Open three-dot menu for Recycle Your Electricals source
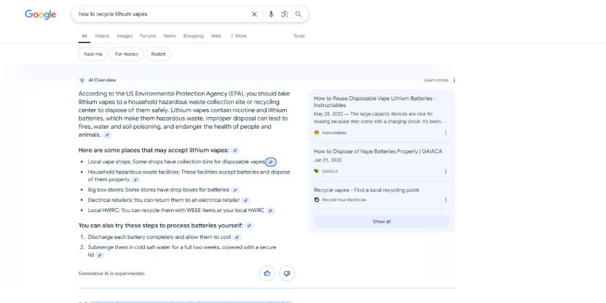This screenshot has width=606, height=303. click(x=446, y=200)
